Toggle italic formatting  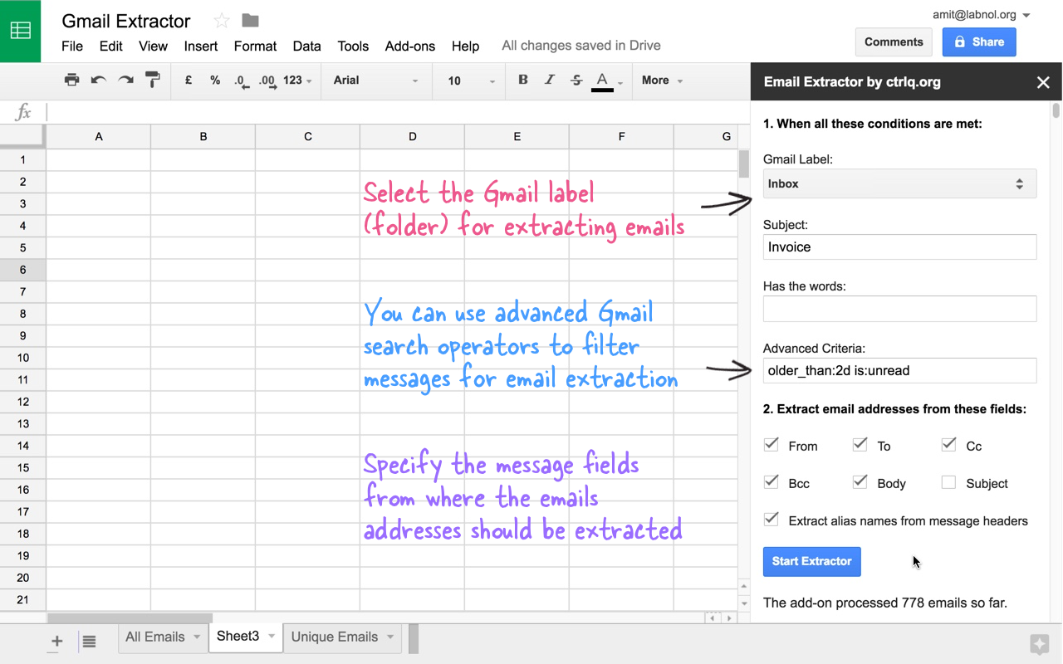point(550,81)
